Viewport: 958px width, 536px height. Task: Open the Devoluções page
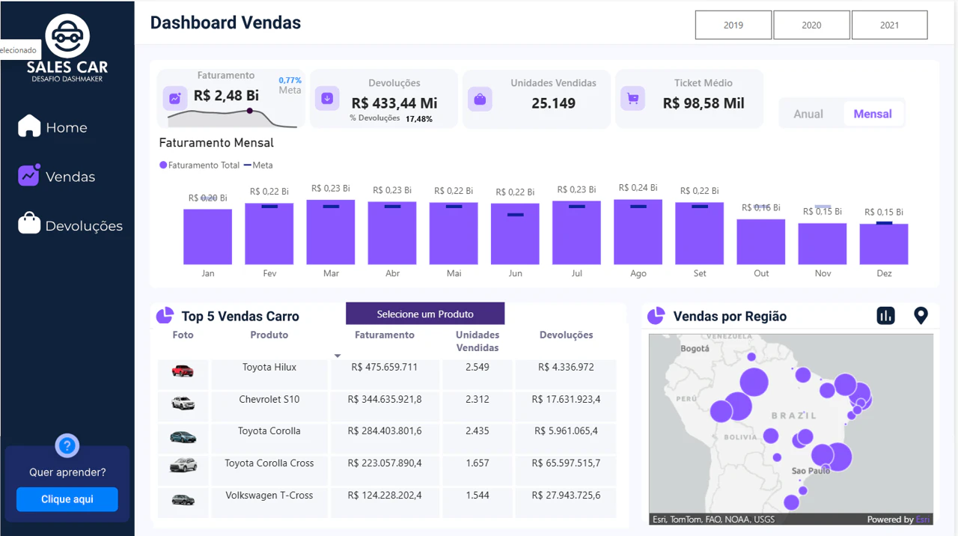(x=84, y=226)
